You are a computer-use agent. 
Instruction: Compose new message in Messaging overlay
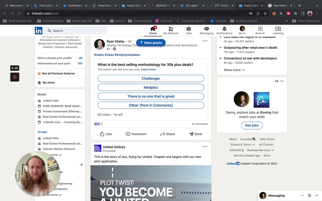coord(309,195)
